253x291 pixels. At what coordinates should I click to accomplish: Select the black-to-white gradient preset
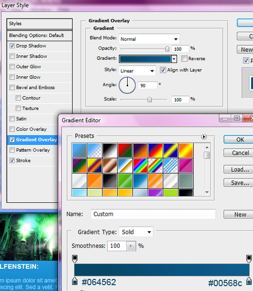[110, 150]
